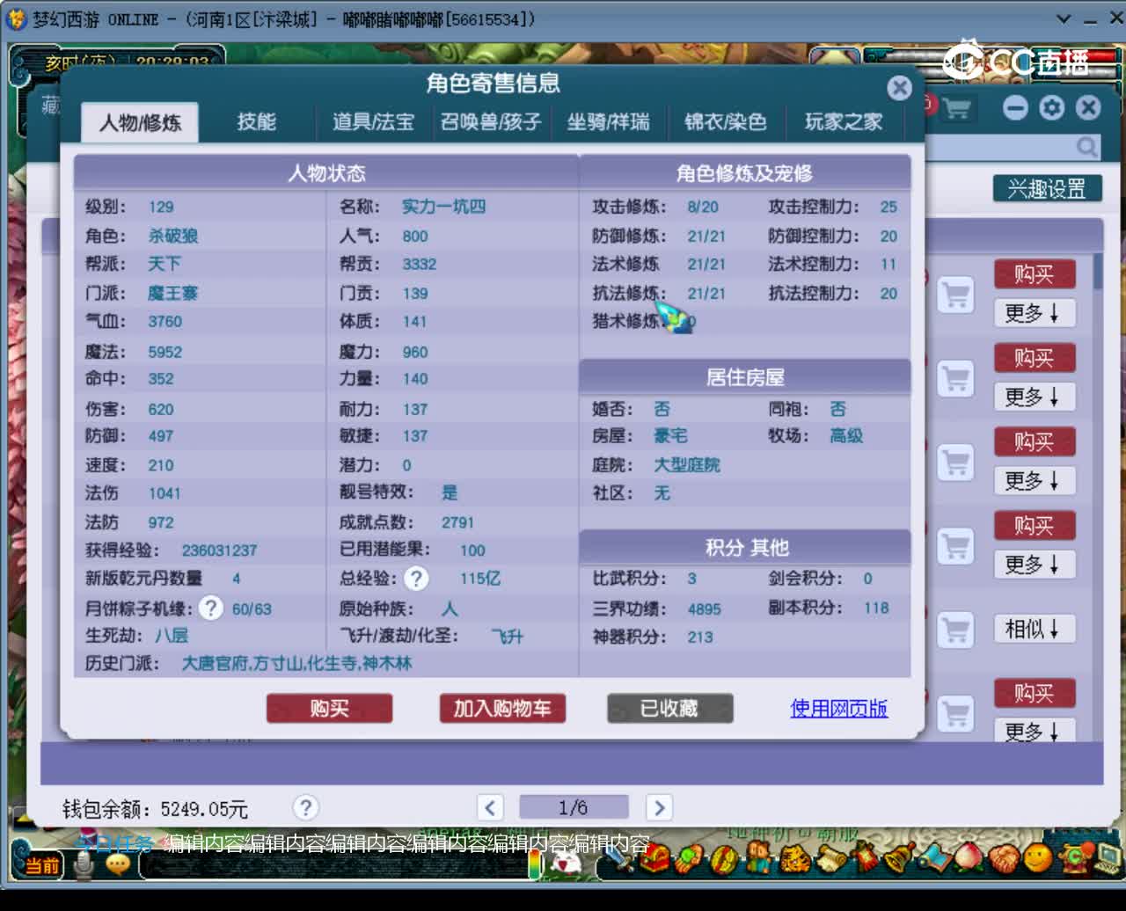Add the 相似 row listing to cart

point(955,629)
